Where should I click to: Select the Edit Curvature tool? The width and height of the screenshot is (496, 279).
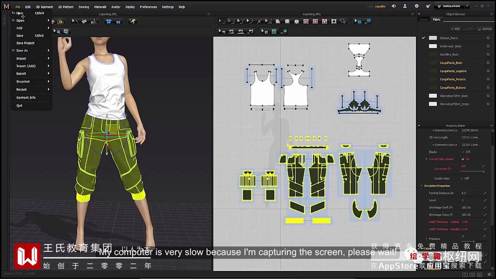(241, 21)
